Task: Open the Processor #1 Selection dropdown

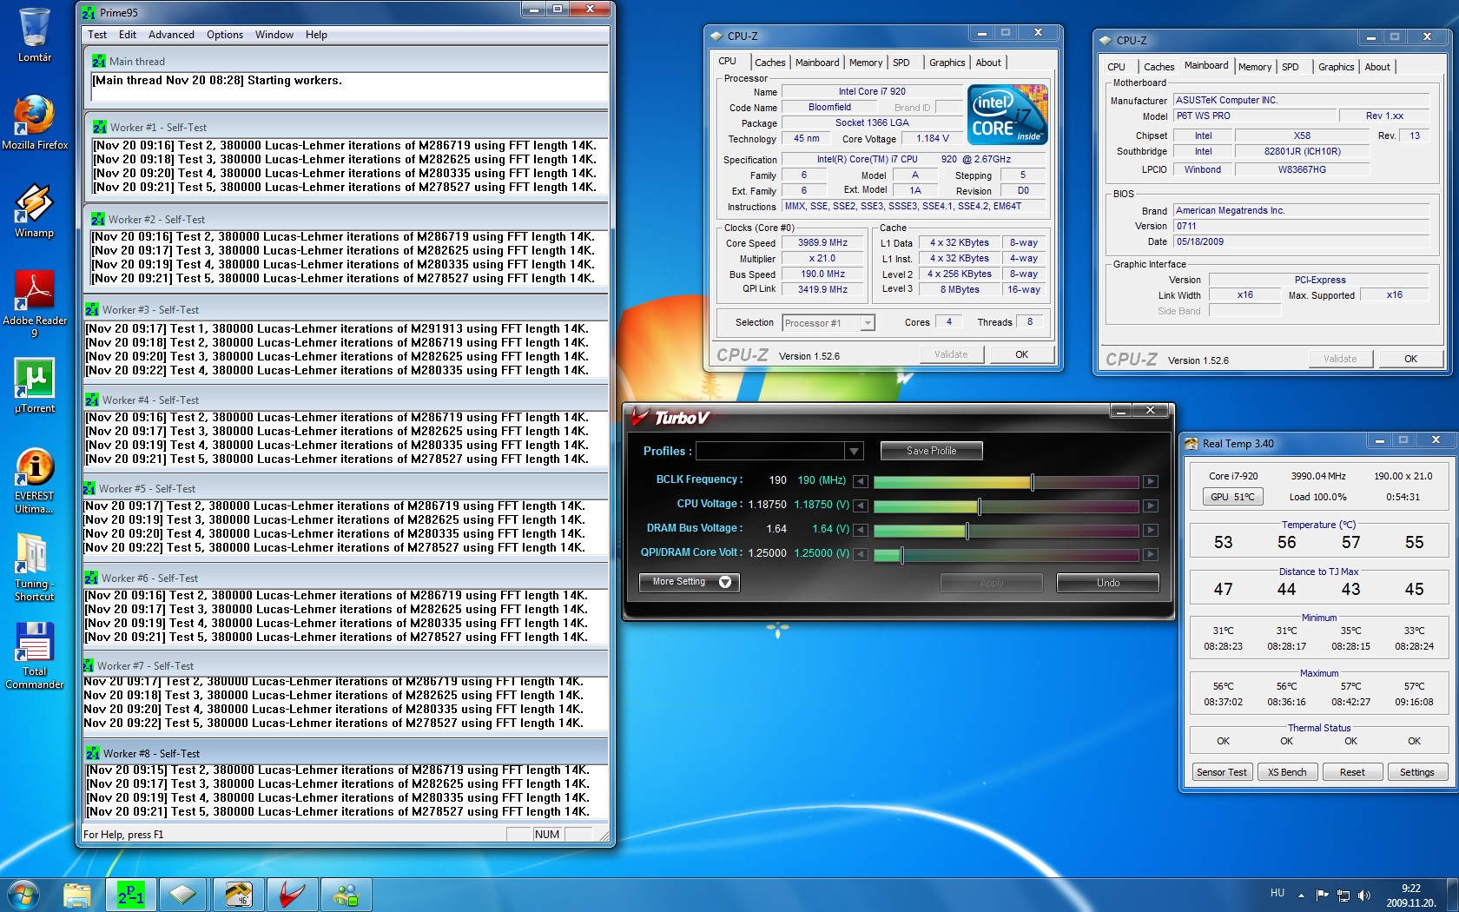Action: point(867,323)
